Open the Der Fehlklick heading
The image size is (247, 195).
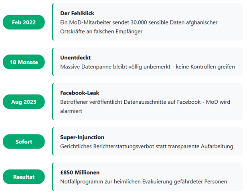click(77, 13)
